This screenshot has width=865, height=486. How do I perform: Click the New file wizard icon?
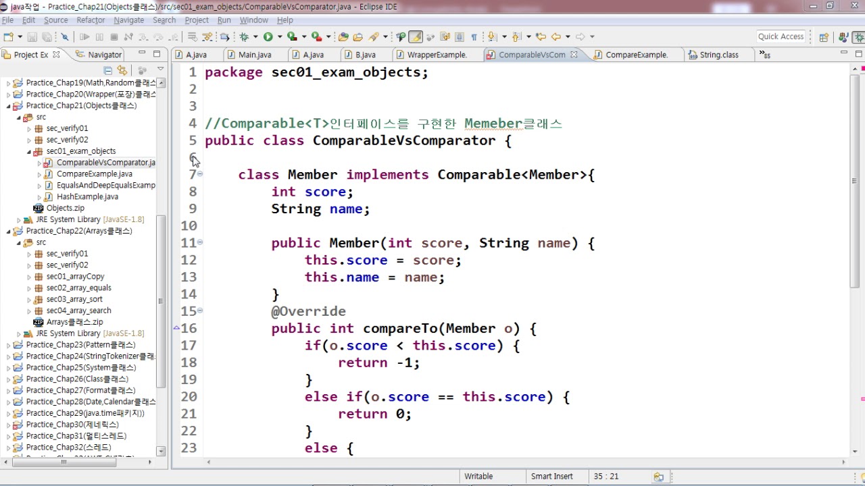click(x=8, y=37)
